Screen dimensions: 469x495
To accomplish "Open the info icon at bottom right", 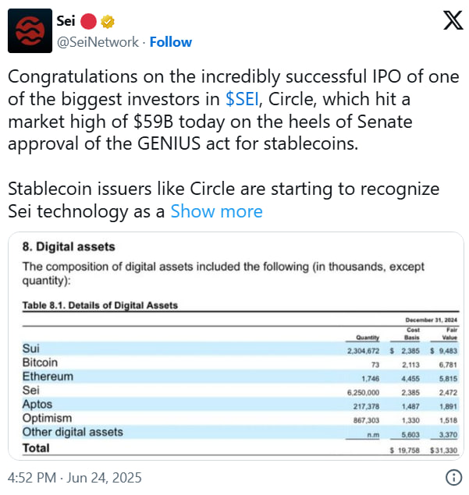I will pos(453,476).
